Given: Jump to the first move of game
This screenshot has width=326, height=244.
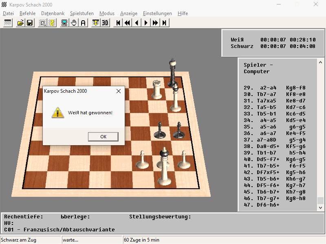Looking at the screenshot, I should pyautogui.click(x=118, y=23).
